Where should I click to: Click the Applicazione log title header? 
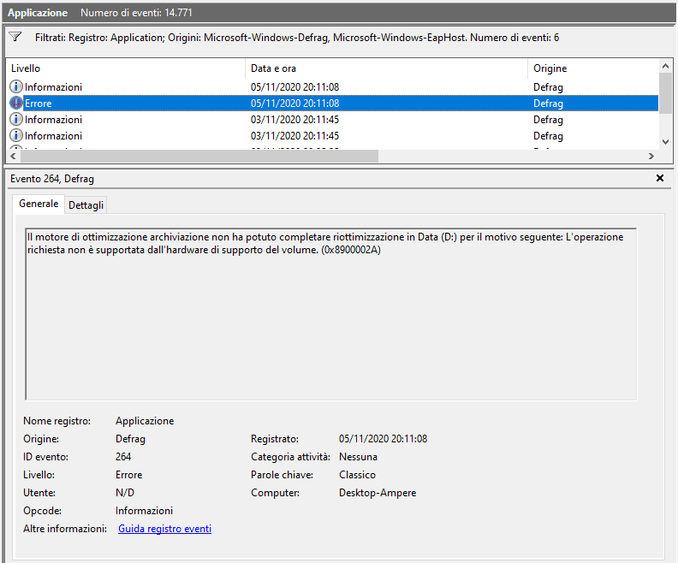coord(38,13)
